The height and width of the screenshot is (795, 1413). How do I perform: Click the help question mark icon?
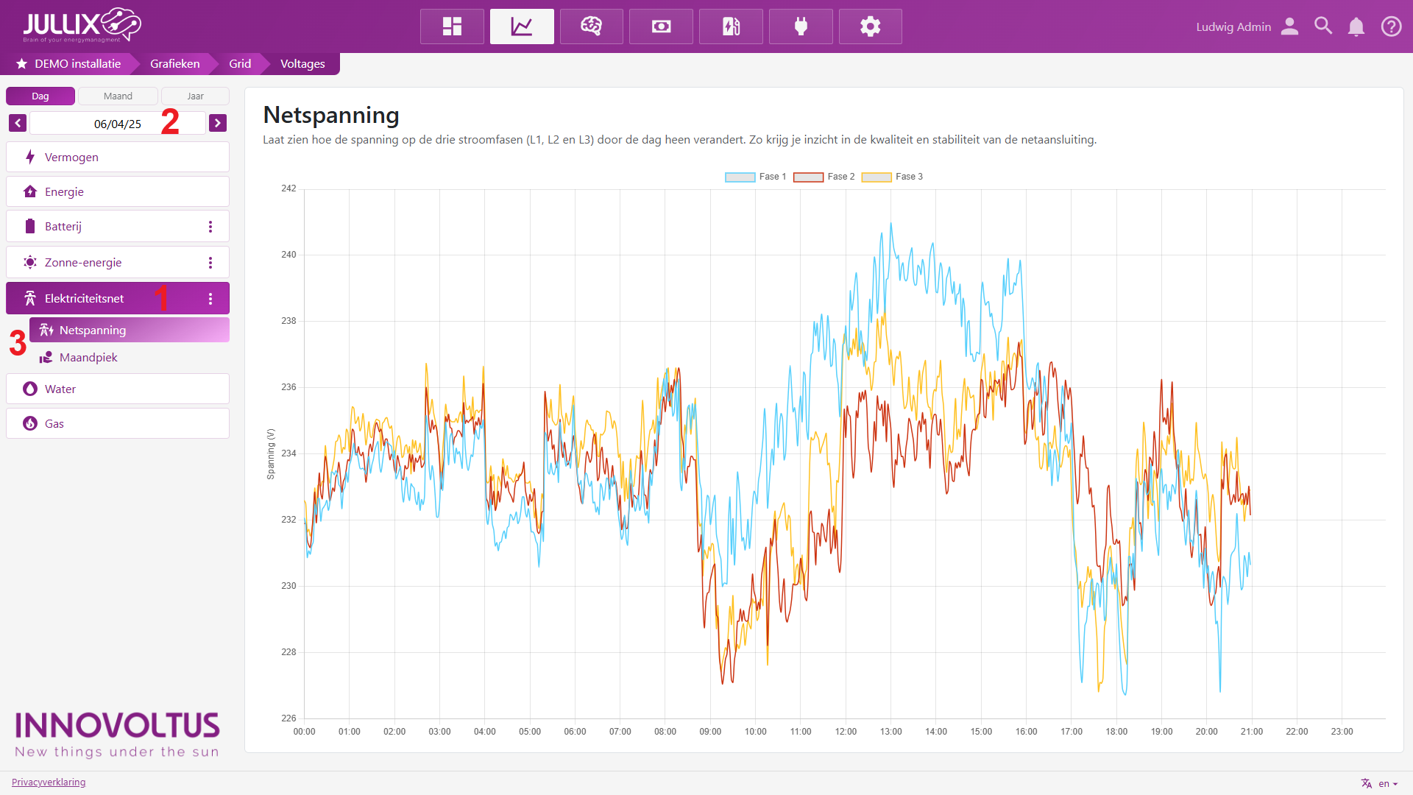tap(1391, 26)
